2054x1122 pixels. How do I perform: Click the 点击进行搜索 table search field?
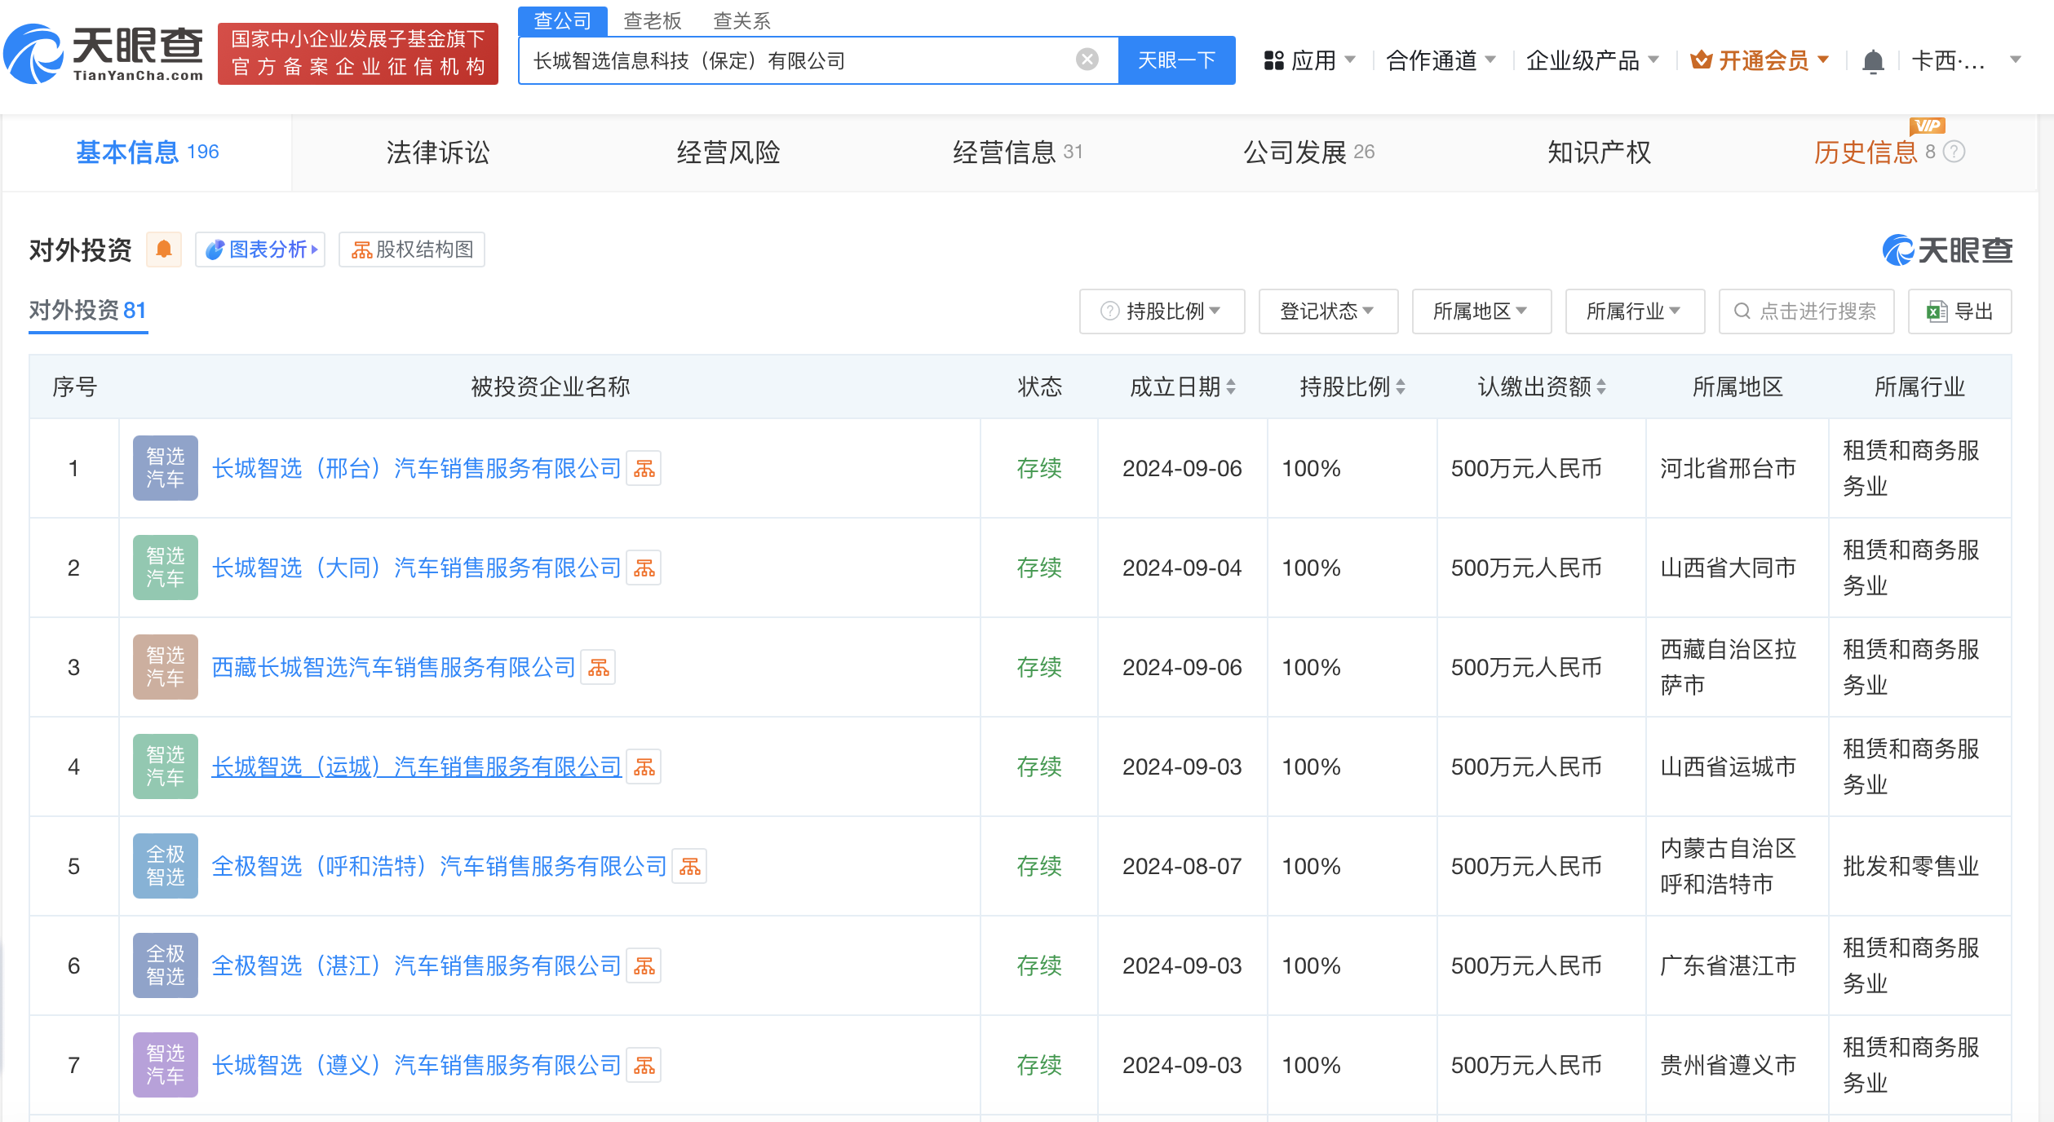coord(1806,311)
